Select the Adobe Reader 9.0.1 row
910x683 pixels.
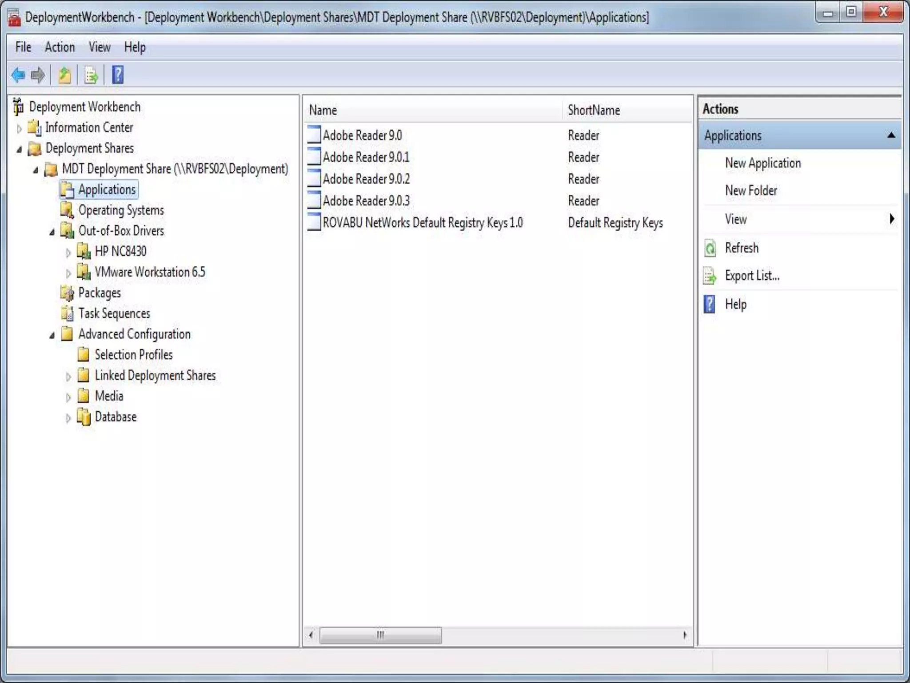498,157
